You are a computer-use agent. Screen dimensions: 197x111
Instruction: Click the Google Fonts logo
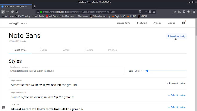18,23
